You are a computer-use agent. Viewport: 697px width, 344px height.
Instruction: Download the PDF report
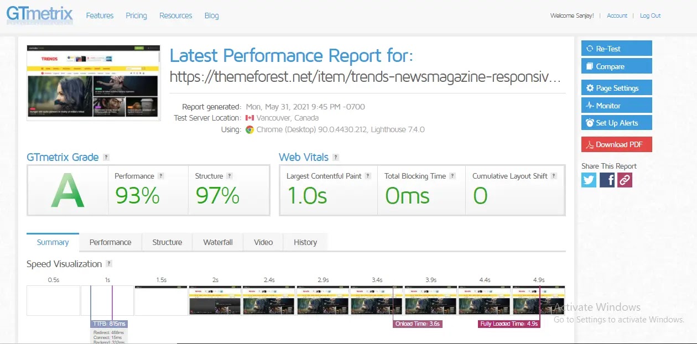(617, 144)
